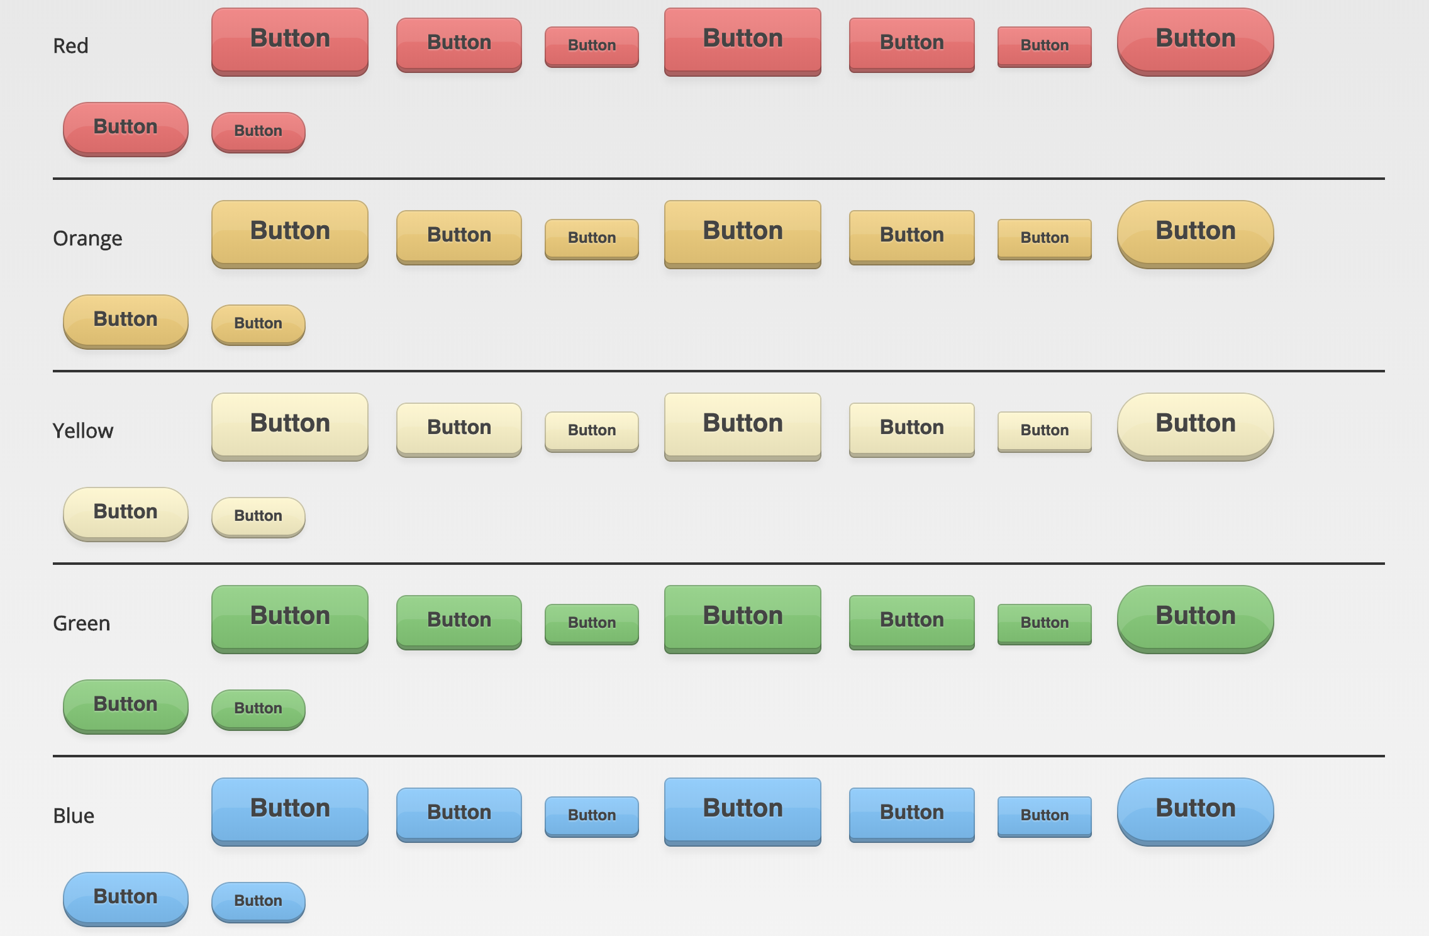The width and height of the screenshot is (1429, 936).
Task: Click the medium pill-shaped orange Button
Action: point(126,321)
